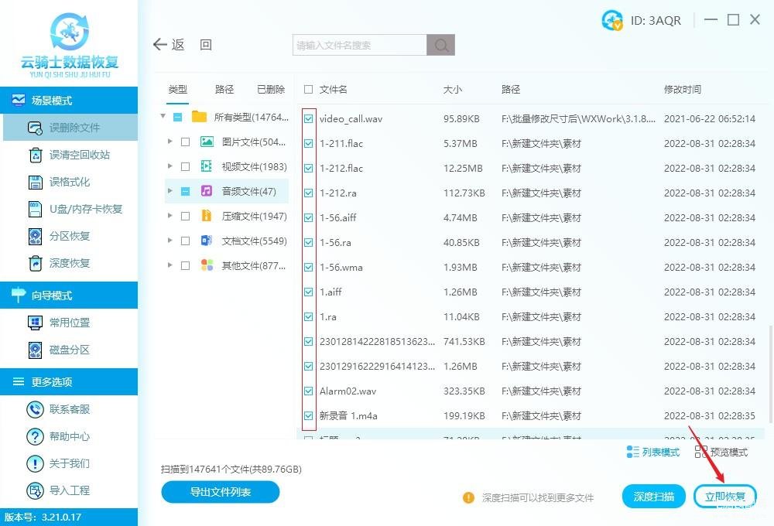The height and width of the screenshot is (526, 774).
Task: Check the 图片文件 category checkbox
Action: [185, 142]
